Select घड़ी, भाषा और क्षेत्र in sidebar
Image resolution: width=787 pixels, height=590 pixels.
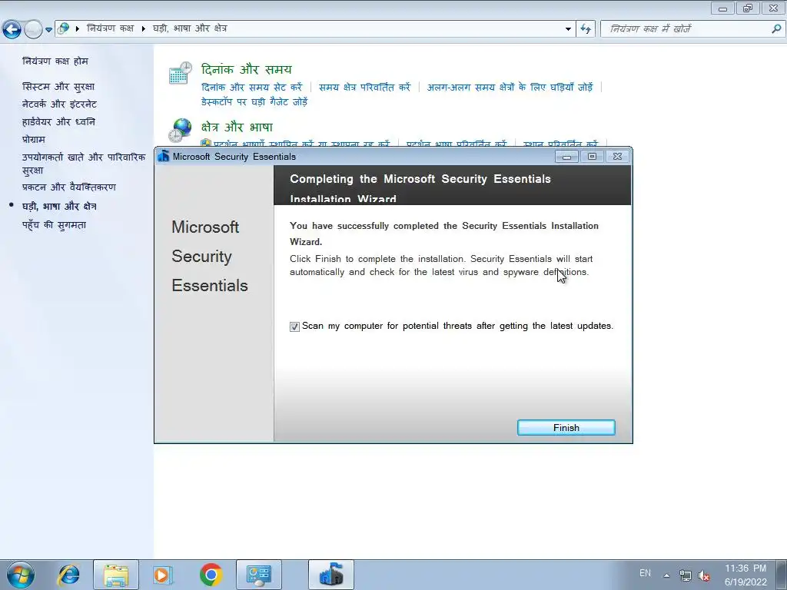(x=59, y=206)
